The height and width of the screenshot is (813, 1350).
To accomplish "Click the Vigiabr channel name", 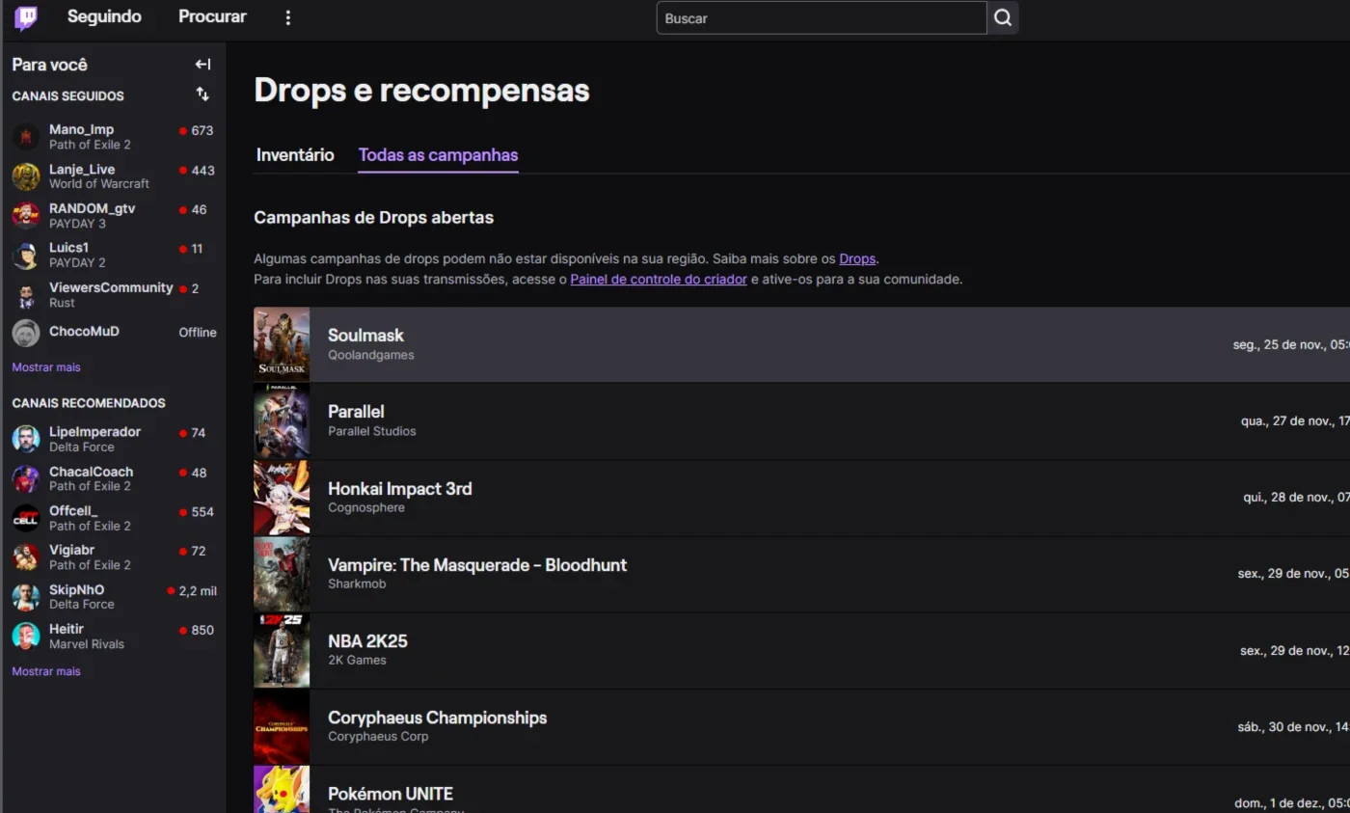I will pyautogui.click(x=71, y=550).
